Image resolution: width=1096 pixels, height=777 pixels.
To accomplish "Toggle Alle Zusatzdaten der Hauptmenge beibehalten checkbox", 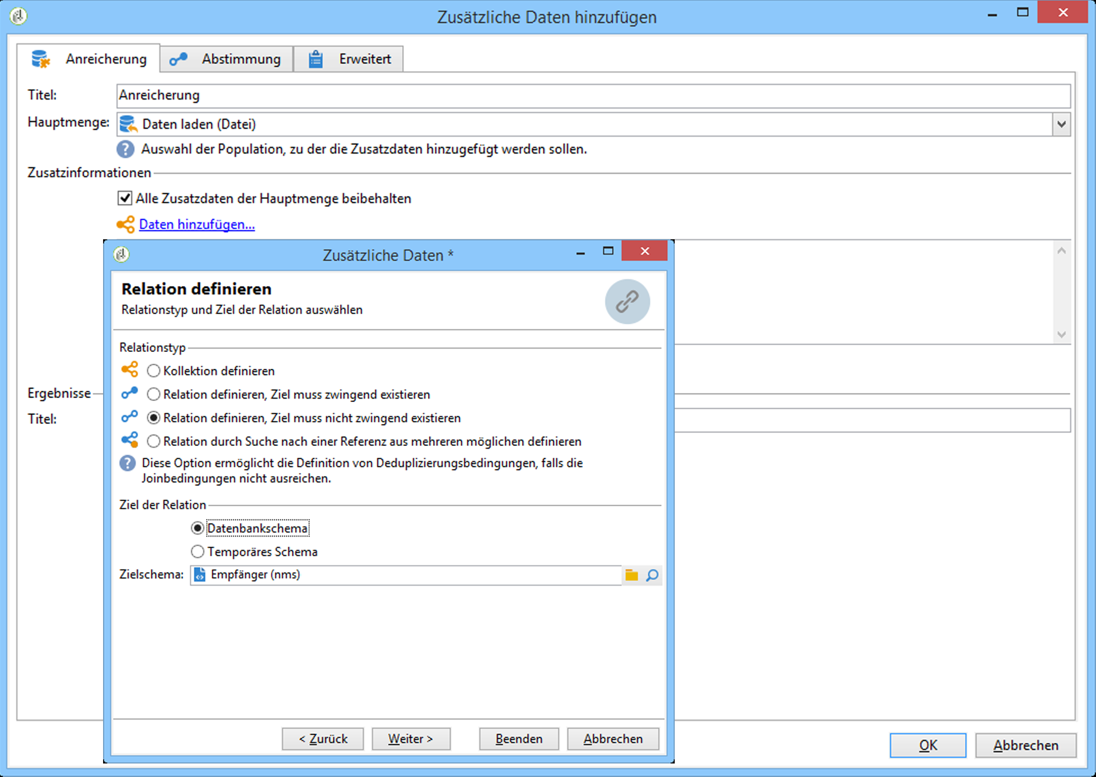I will [125, 198].
